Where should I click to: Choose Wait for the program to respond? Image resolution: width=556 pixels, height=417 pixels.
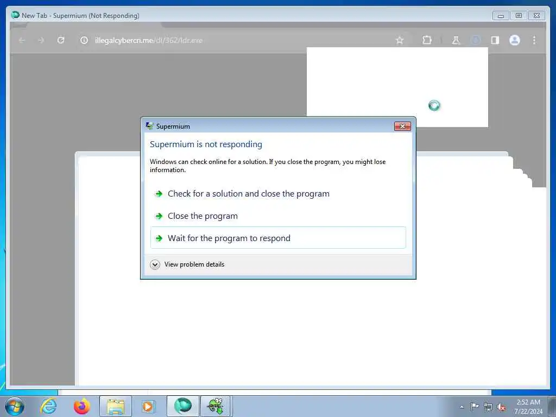[x=278, y=238]
